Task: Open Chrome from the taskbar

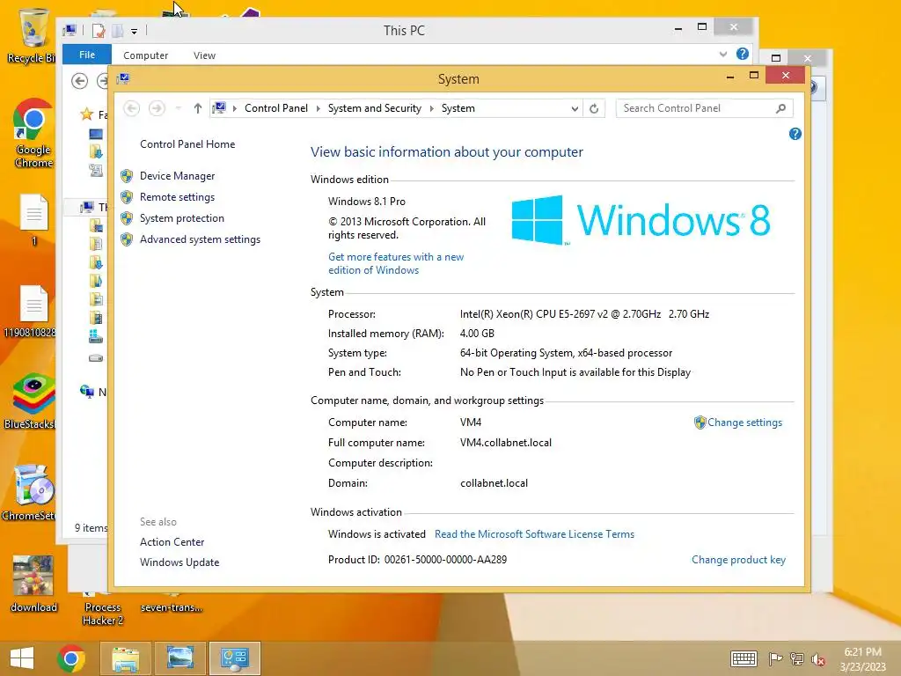Action: coord(71,658)
